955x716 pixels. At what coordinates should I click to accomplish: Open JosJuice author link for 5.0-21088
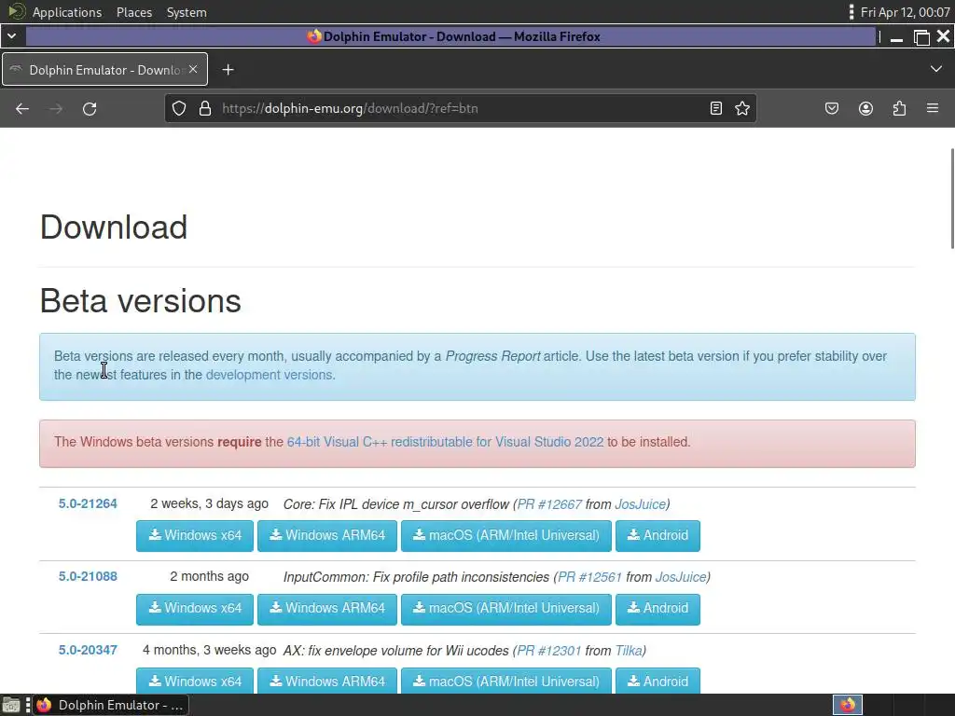(x=681, y=577)
